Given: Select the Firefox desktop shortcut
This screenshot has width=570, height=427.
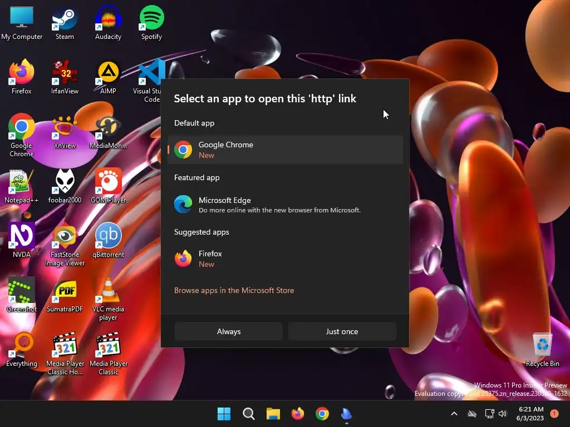Looking at the screenshot, I should point(22,77).
